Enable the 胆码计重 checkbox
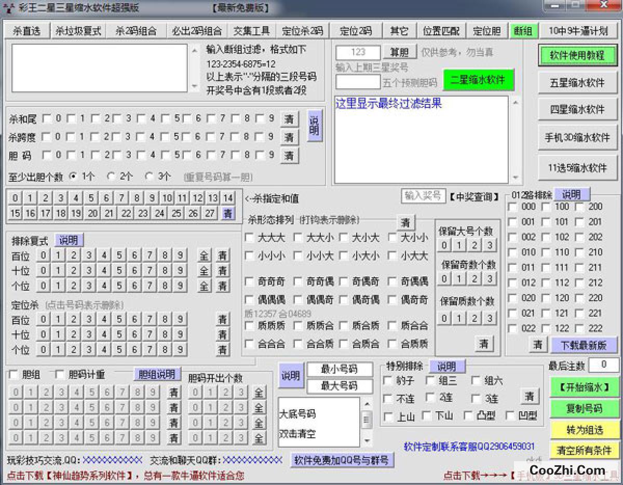 pyautogui.click(x=60, y=374)
